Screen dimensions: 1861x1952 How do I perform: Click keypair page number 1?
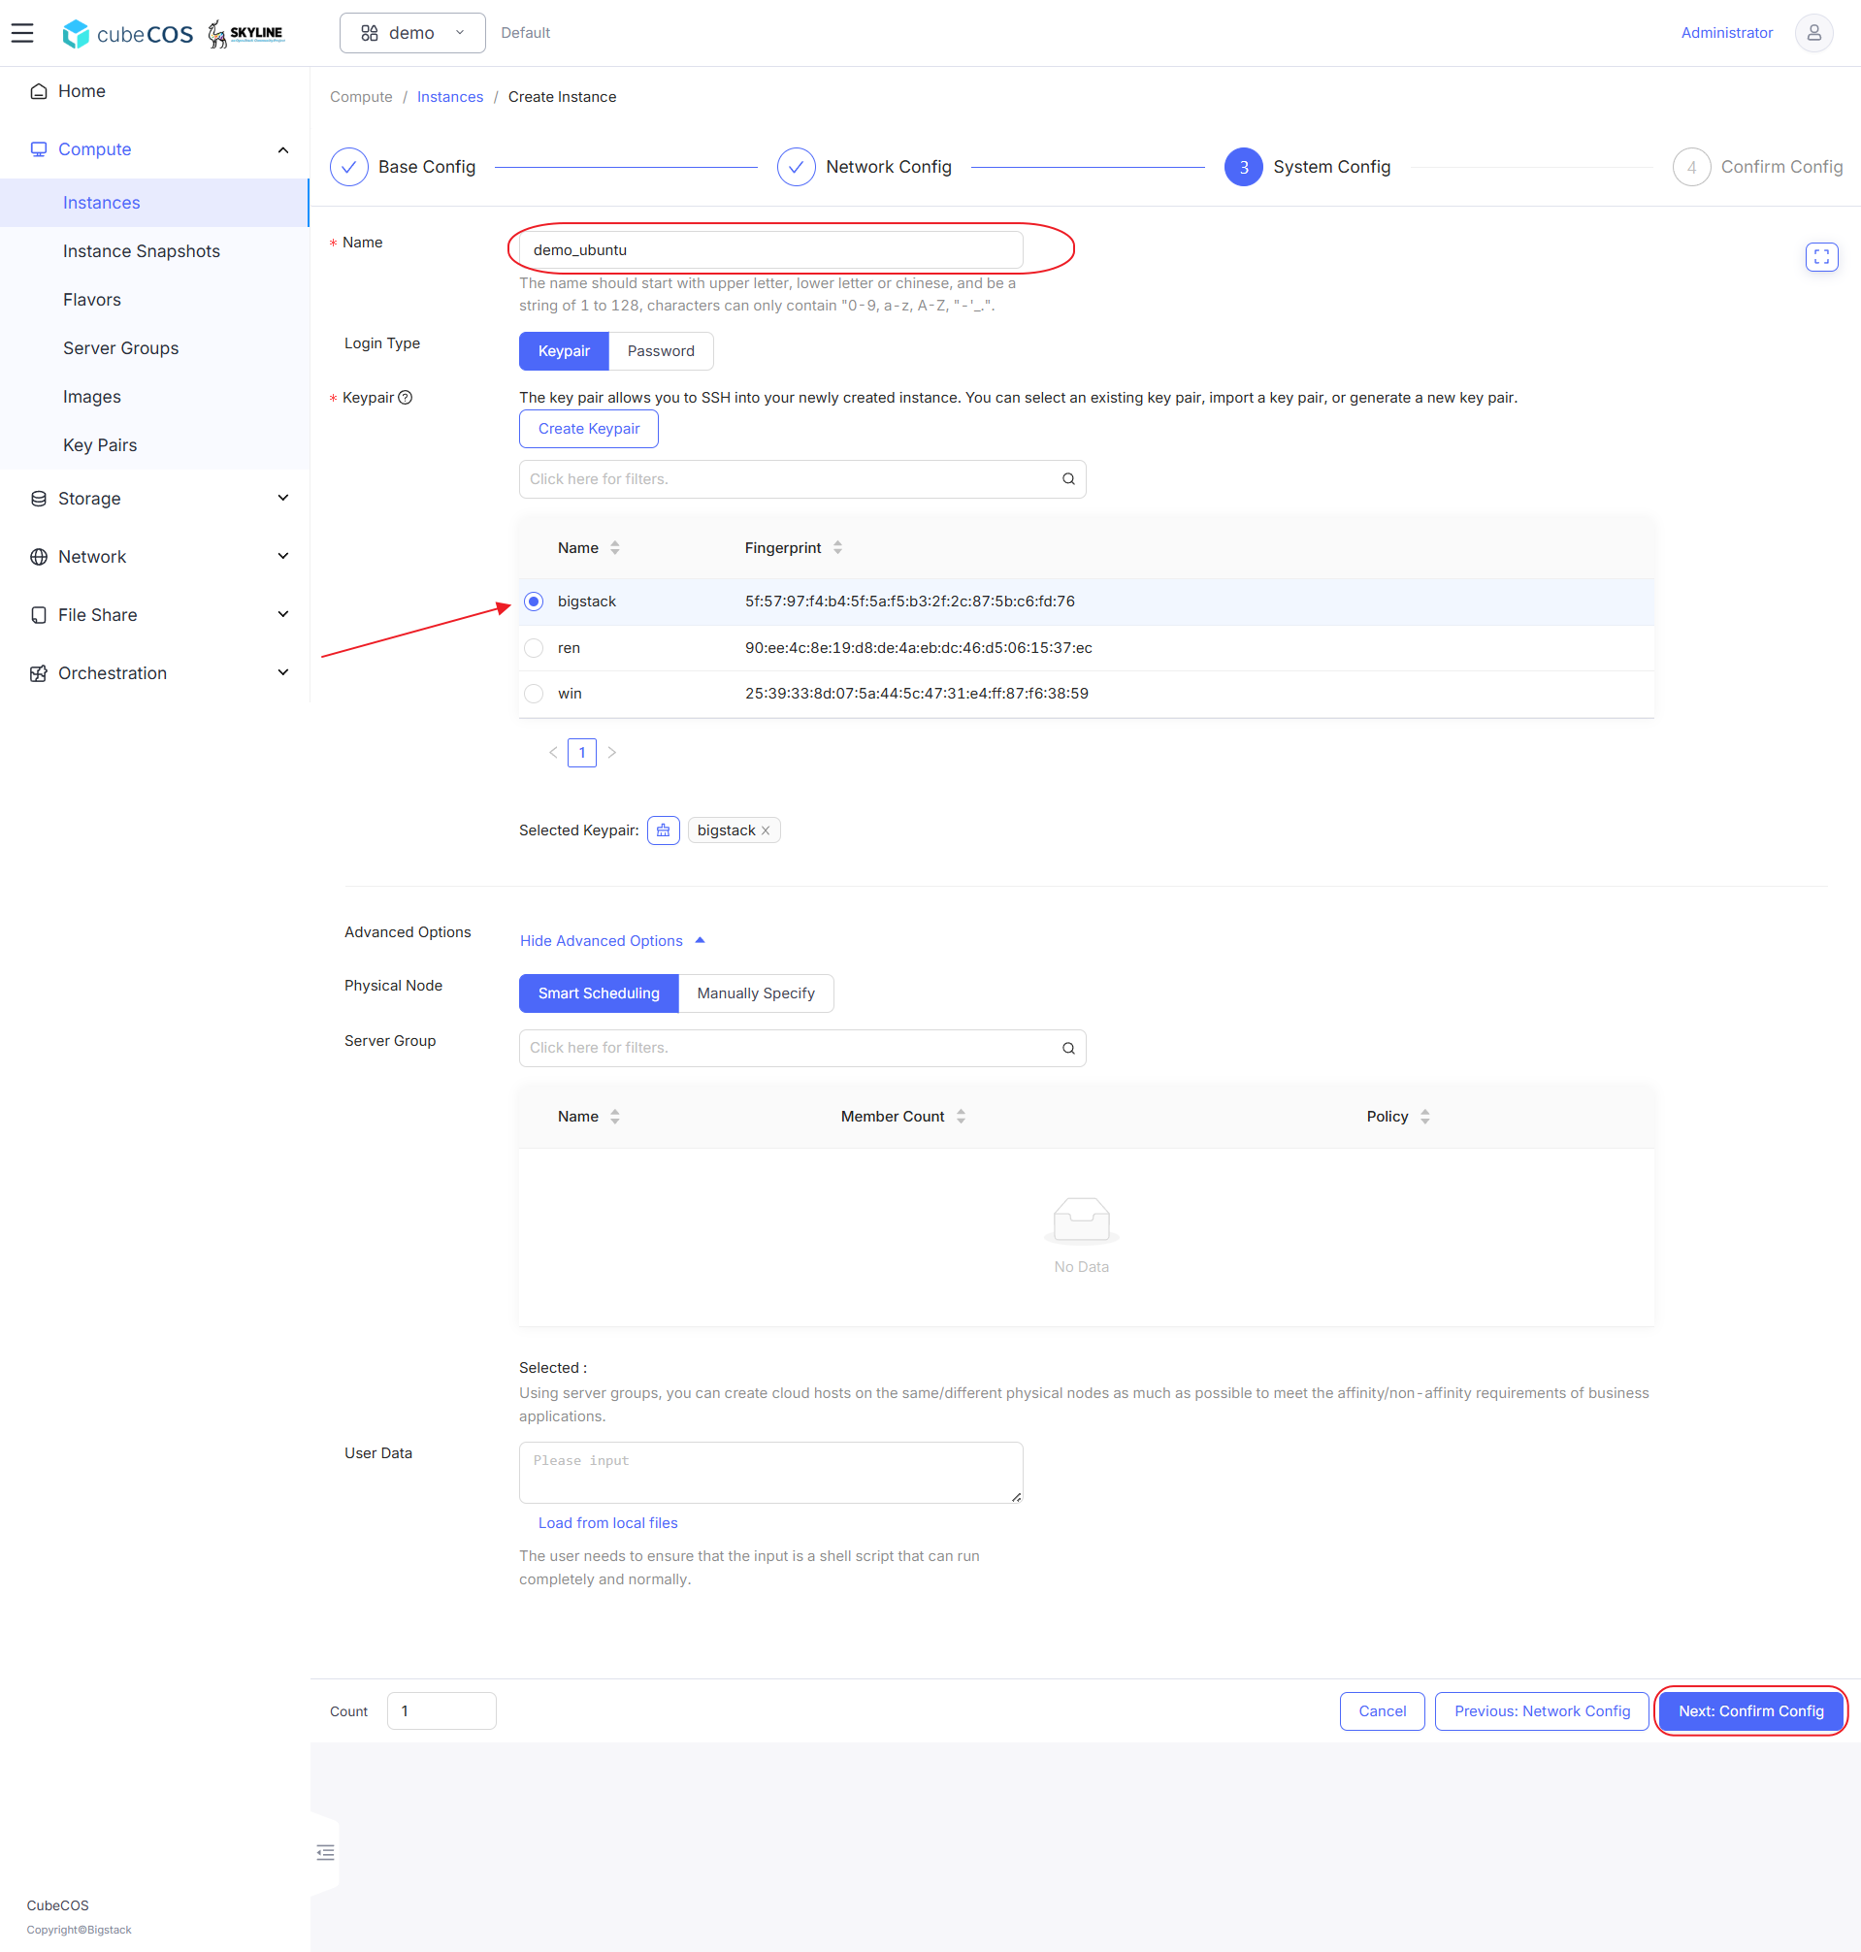582,753
